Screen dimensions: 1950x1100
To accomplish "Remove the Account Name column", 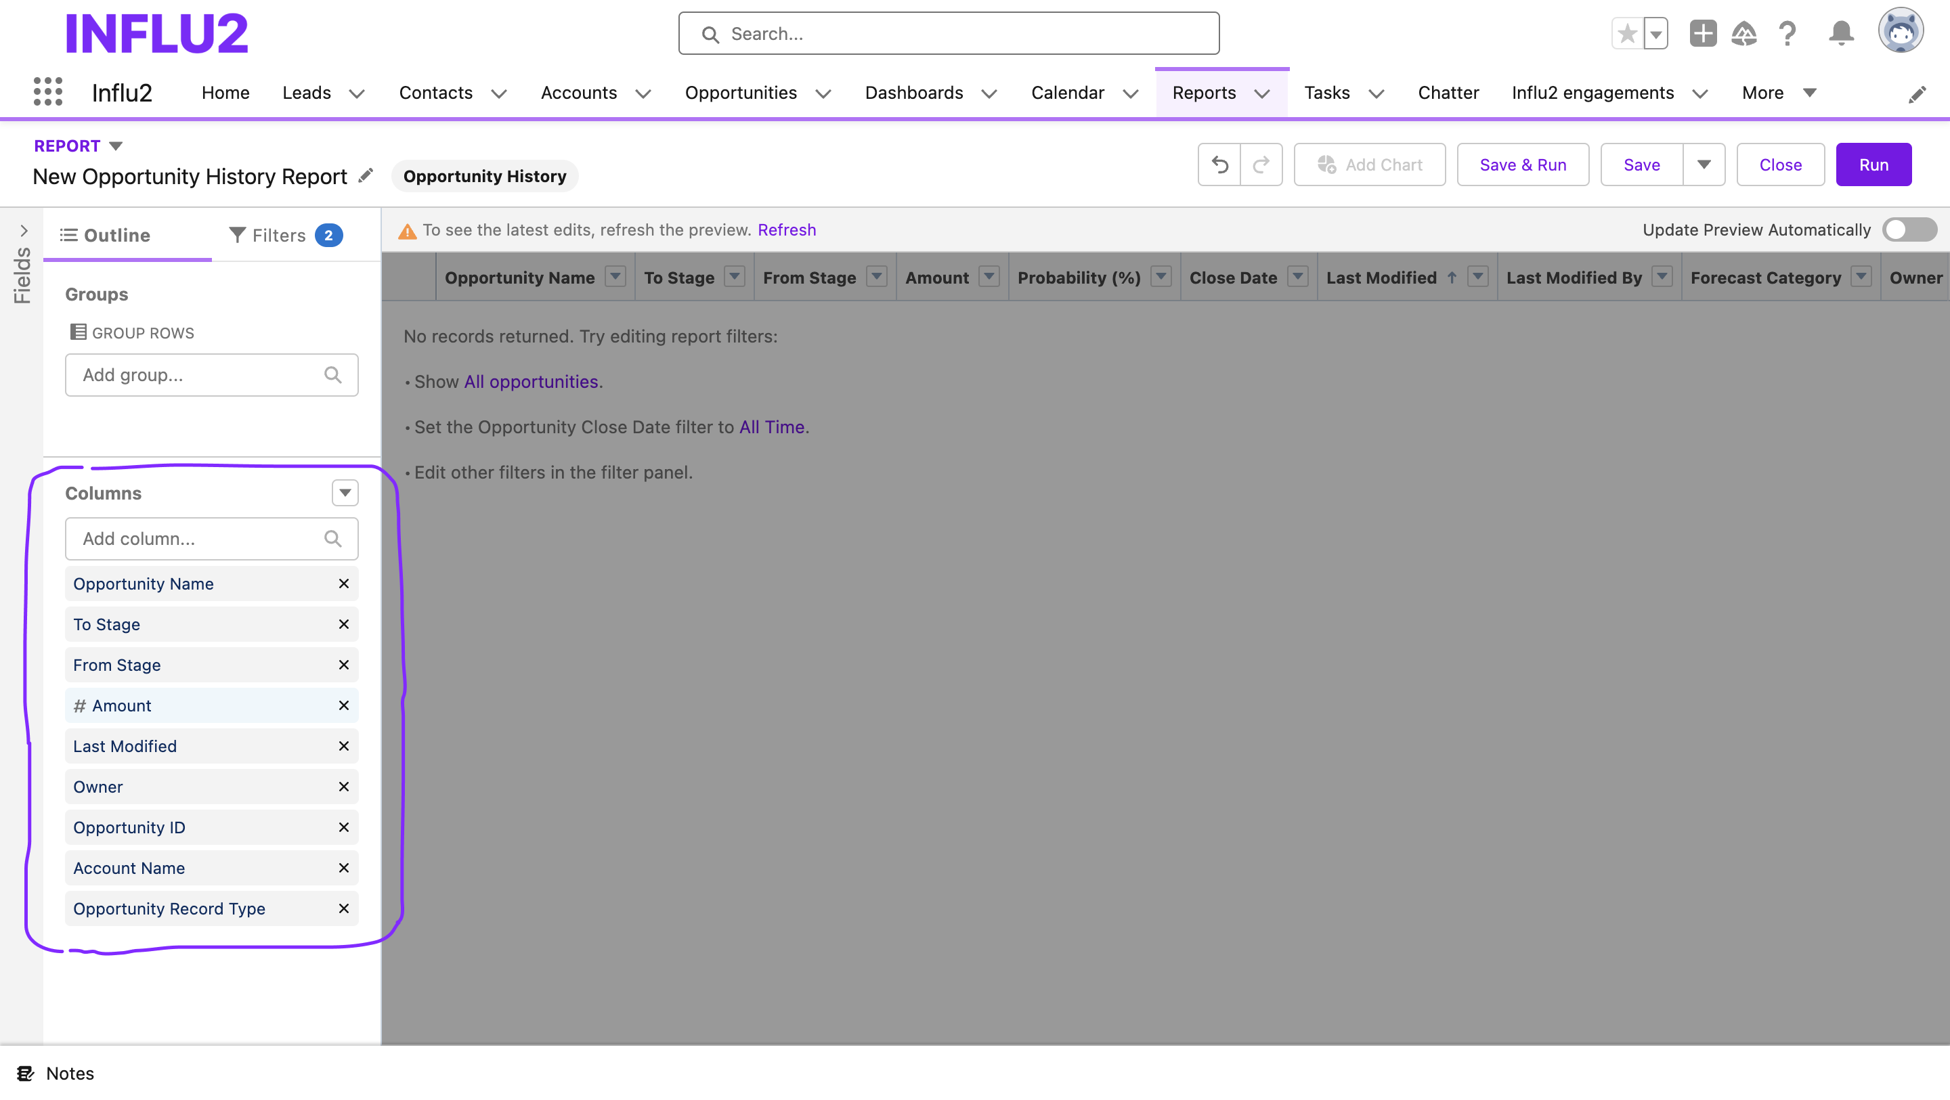I will (x=344, y=868).
